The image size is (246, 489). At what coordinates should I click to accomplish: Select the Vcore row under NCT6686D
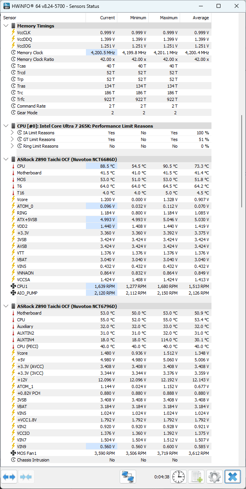tap(106, 200)
